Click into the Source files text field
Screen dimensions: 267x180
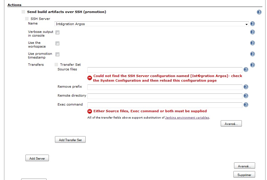(165, 70)
